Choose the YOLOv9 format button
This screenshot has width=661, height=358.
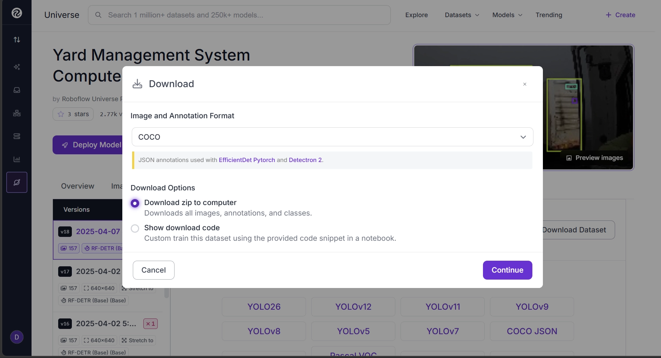(x=532, y=307)
